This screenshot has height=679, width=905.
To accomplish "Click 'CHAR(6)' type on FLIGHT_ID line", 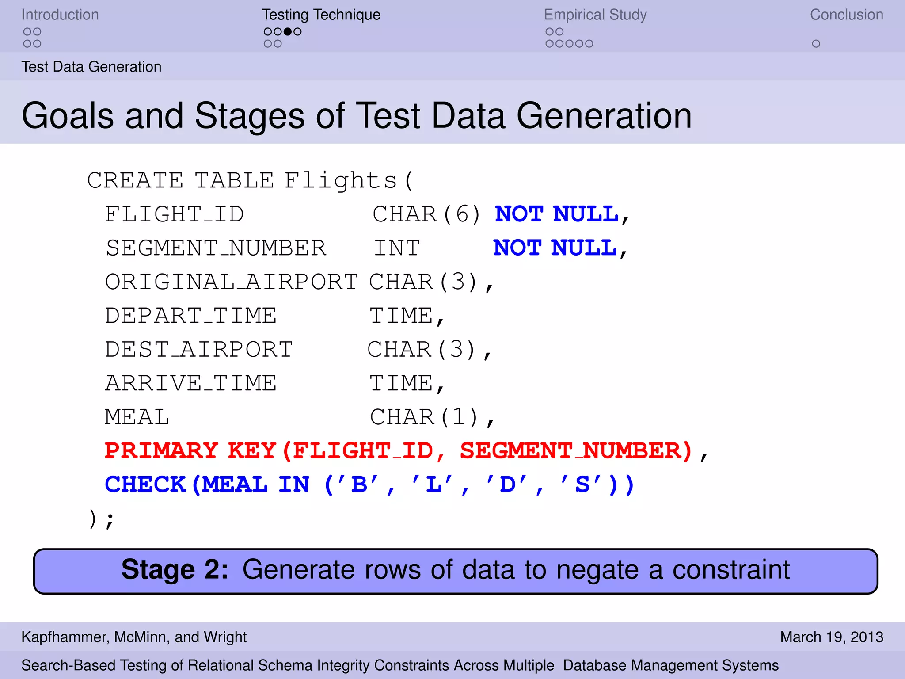I will (x=426, y=214).
